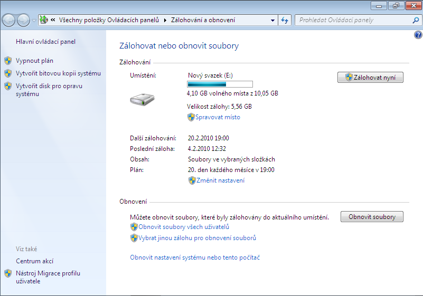Image resolution: width=423 pixels, height=296 pixels.
Task: Select Vypnout plán in the sidebar
Action: click(34, 61)
